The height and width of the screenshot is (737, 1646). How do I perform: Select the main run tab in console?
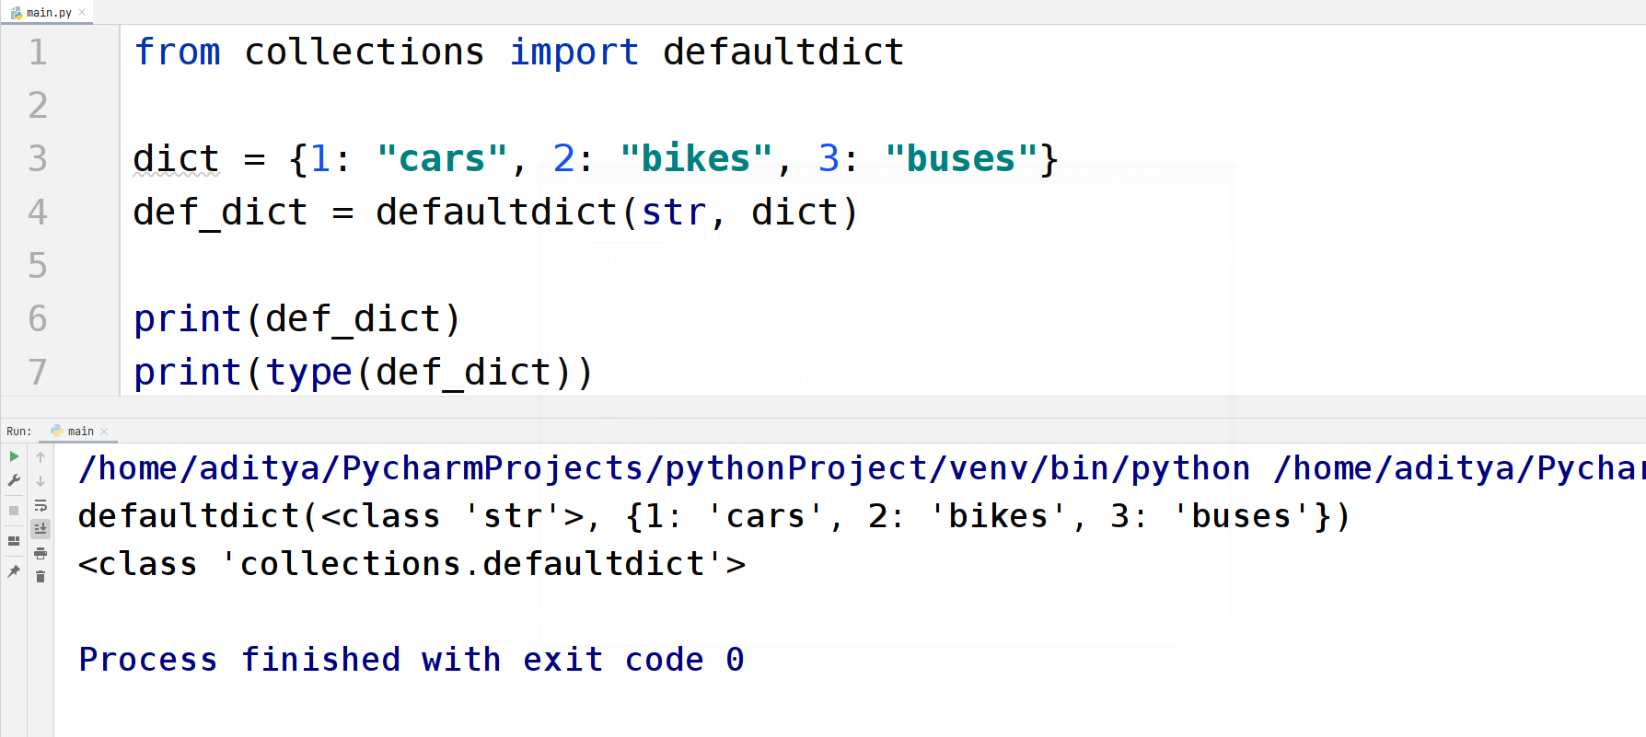pyautogui.click(x=81, y=431)
